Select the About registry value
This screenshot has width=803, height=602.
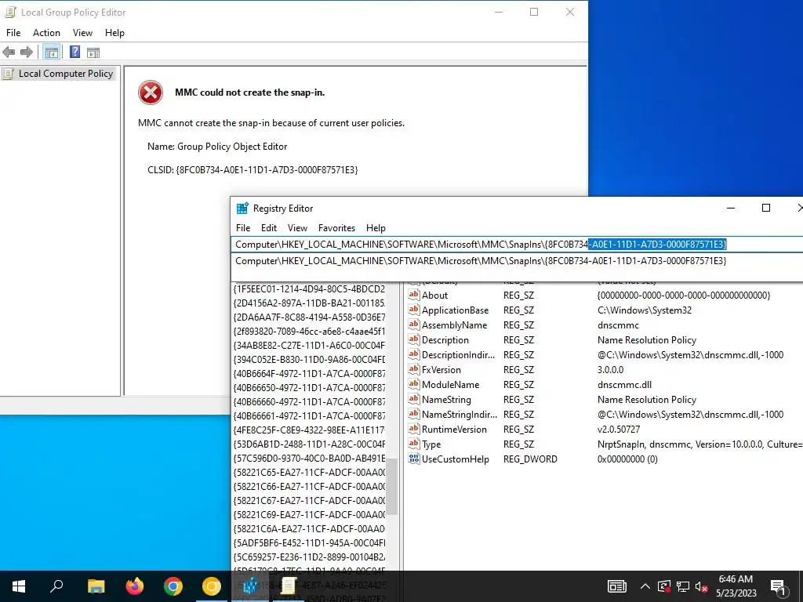click(x=434, y=296)
